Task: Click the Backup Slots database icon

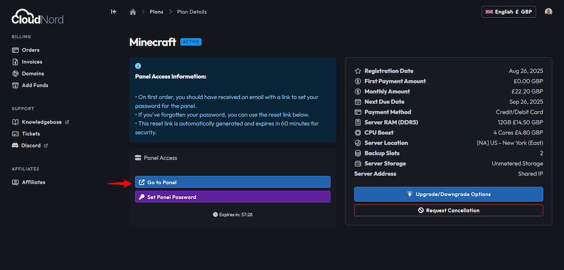Action: click(x=358, y=153)
